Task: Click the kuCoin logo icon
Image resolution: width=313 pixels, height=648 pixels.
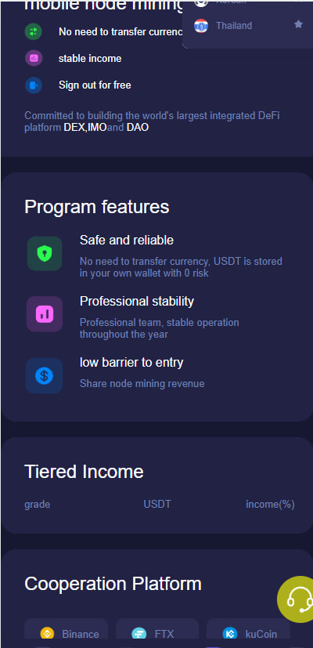Action: [x=229, y=634]
